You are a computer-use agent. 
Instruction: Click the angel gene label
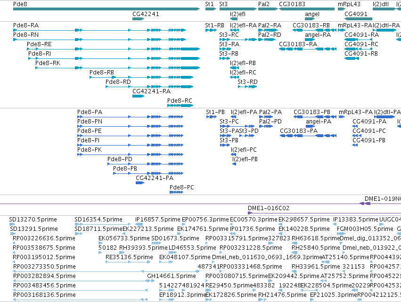(312, 14)
